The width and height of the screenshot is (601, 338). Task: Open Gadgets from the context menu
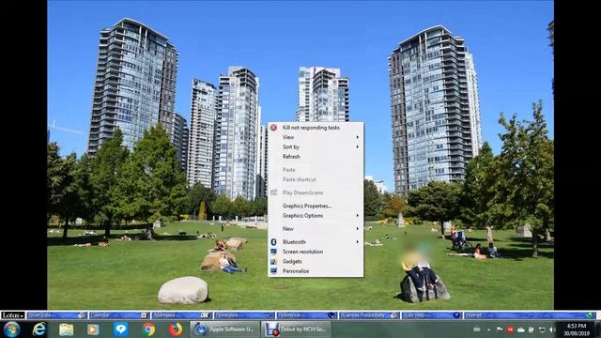316,261
